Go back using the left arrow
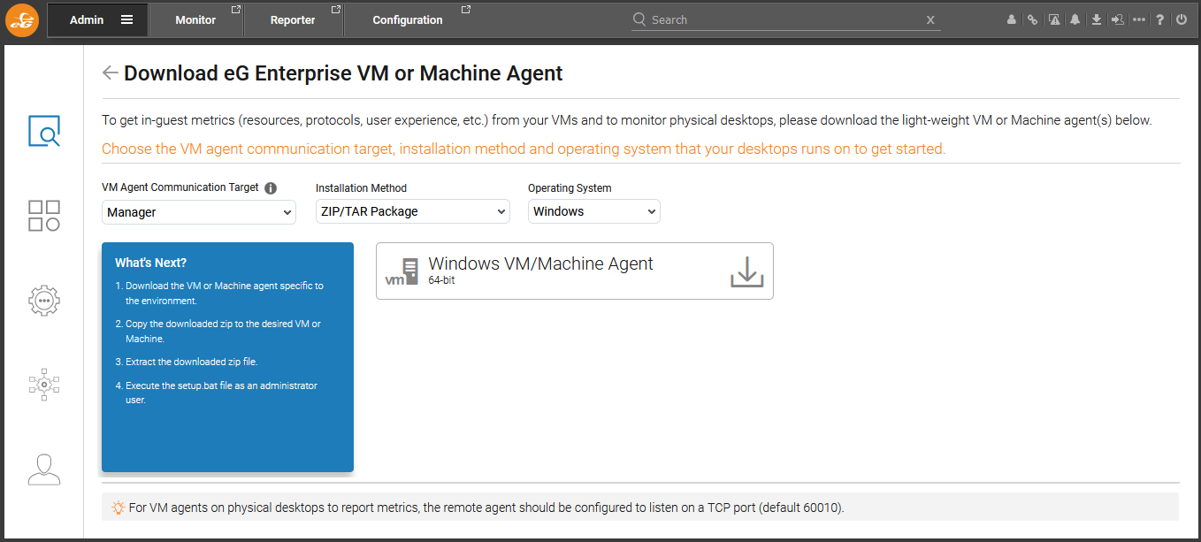 (x=110, y=73)
